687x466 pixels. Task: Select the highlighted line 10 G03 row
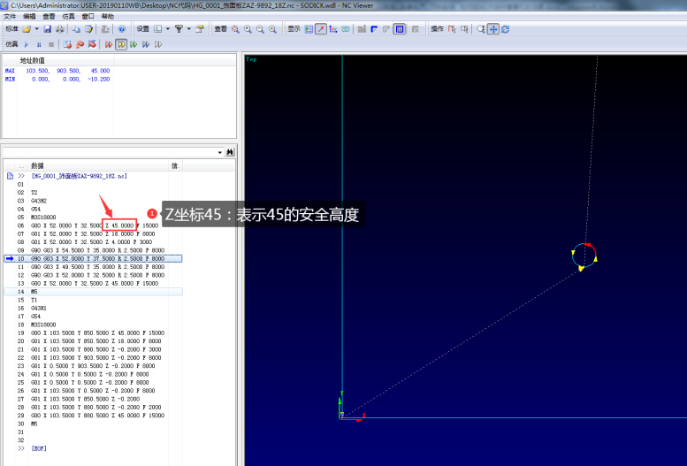93,259
